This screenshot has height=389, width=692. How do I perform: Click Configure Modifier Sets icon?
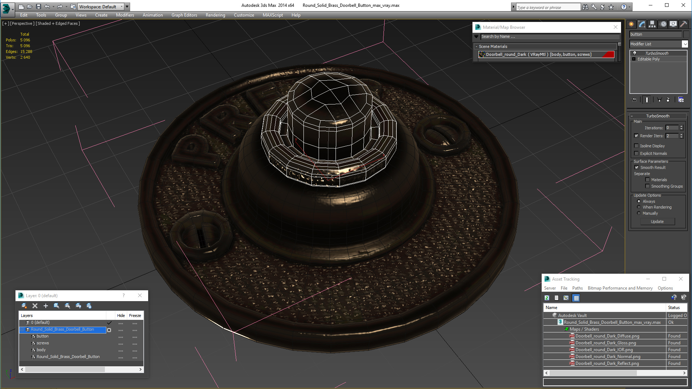point(681,100)
